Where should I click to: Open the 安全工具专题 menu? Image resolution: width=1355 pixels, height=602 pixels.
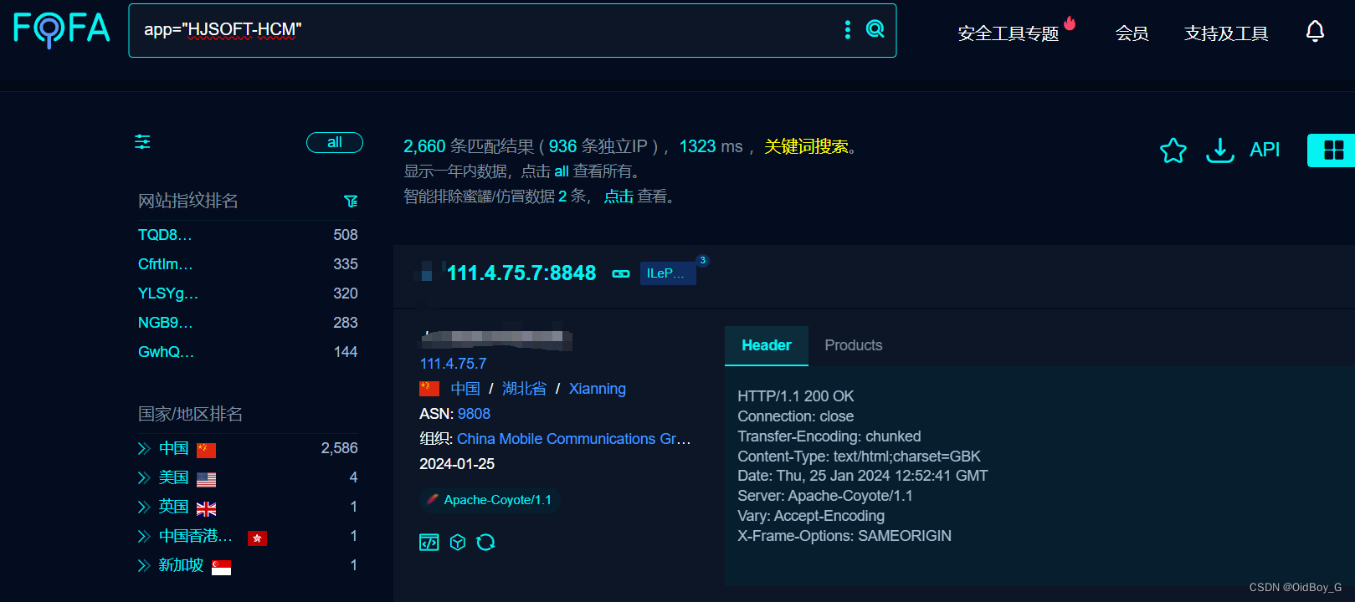[x=1009, y=33]
